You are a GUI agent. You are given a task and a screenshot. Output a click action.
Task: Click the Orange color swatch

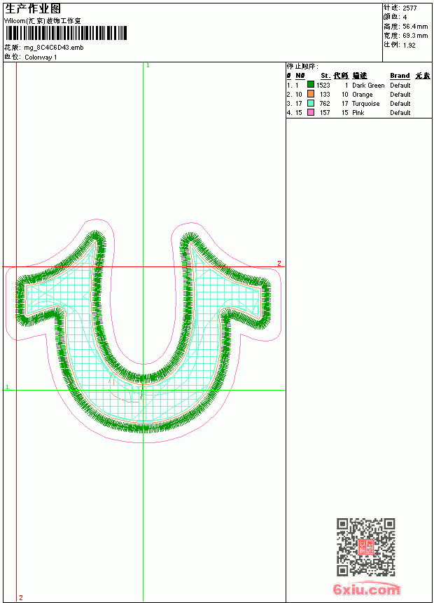click(x=311, y=94)
